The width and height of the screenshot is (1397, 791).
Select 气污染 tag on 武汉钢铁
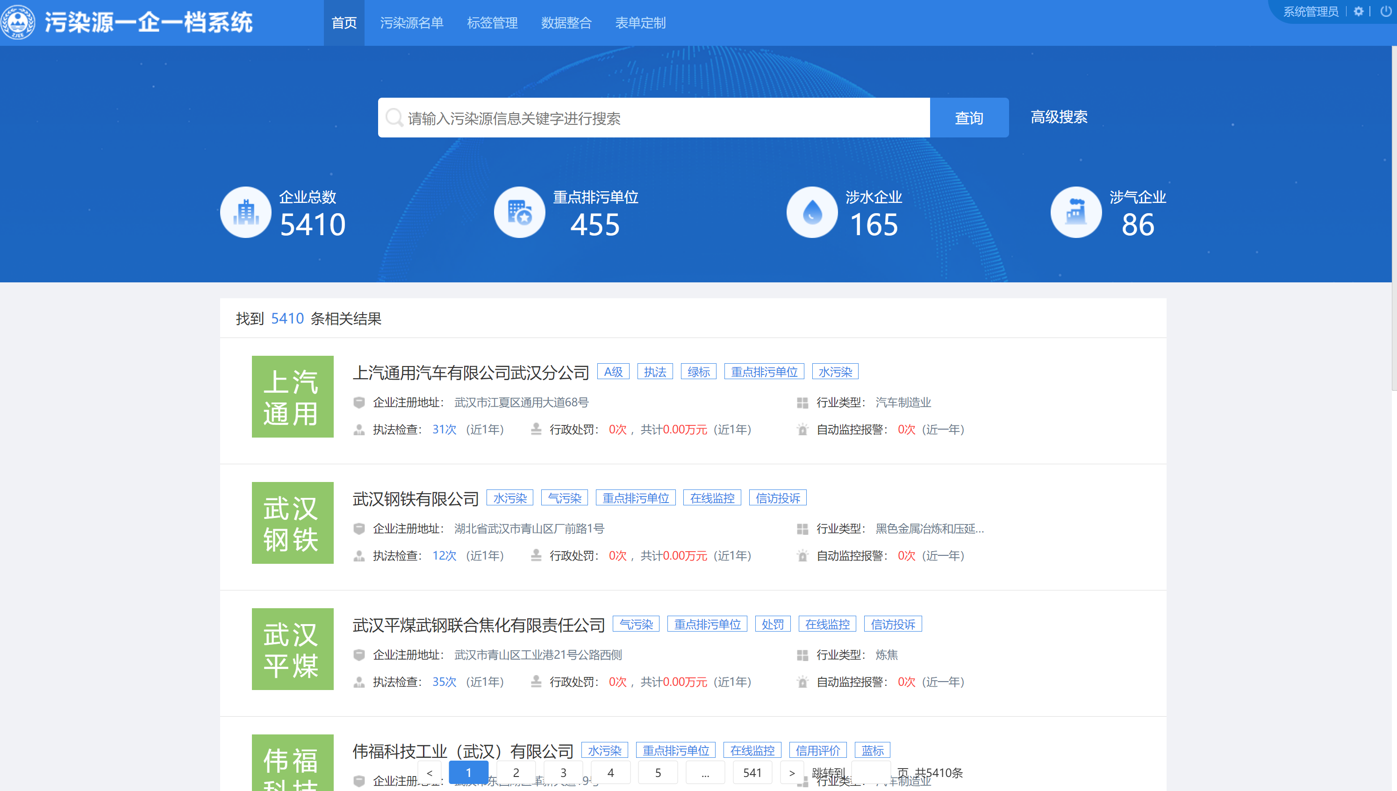coord(564,497)
